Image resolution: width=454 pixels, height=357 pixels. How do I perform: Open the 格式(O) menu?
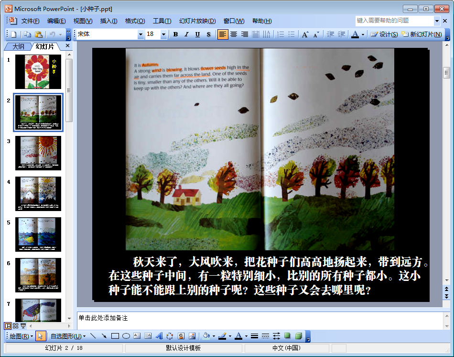(x=135, y=21)
